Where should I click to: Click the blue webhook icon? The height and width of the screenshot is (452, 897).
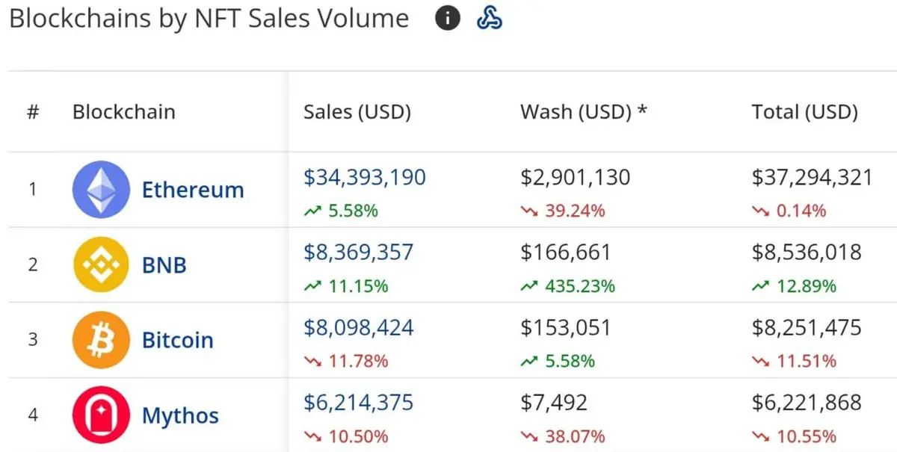point(489,19)
